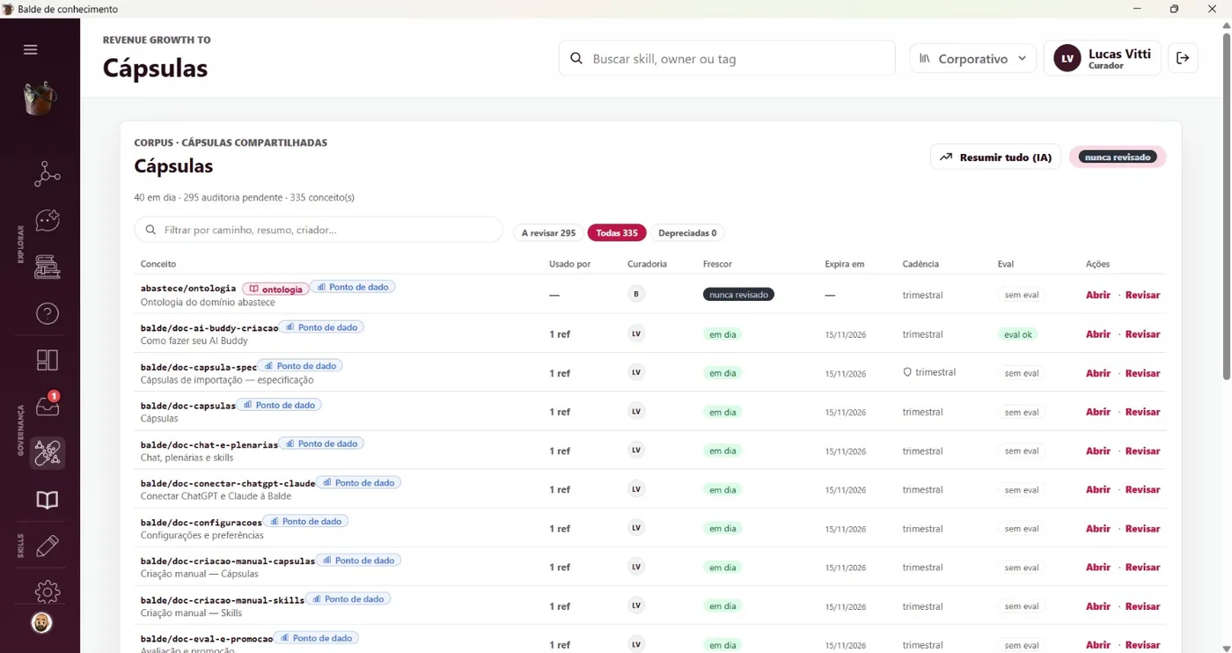The width and height of the screenshot is (1232, 653).
Task: Click the LV avatar circle in header
Action: click(1067, 59)
